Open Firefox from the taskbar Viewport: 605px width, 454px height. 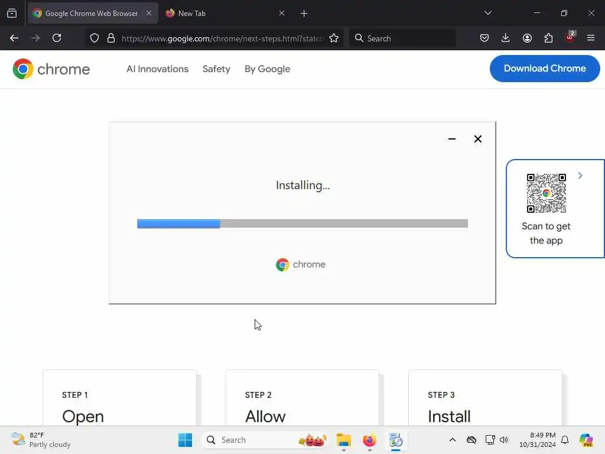pyautogui.click(x=369, y=440)
